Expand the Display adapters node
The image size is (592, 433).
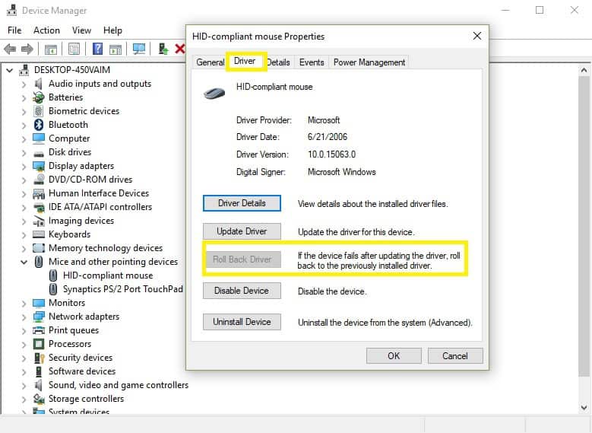(x=24, y=166)
